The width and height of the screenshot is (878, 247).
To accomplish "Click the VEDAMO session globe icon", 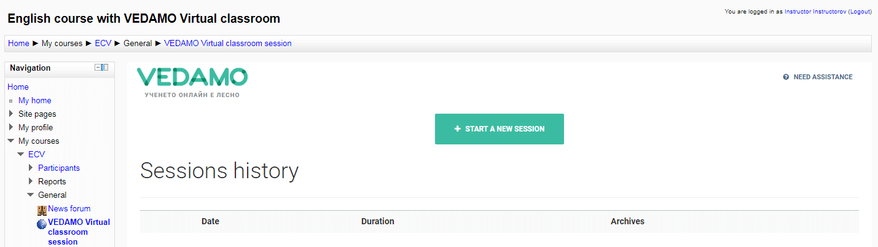I will tap(42, 224).
